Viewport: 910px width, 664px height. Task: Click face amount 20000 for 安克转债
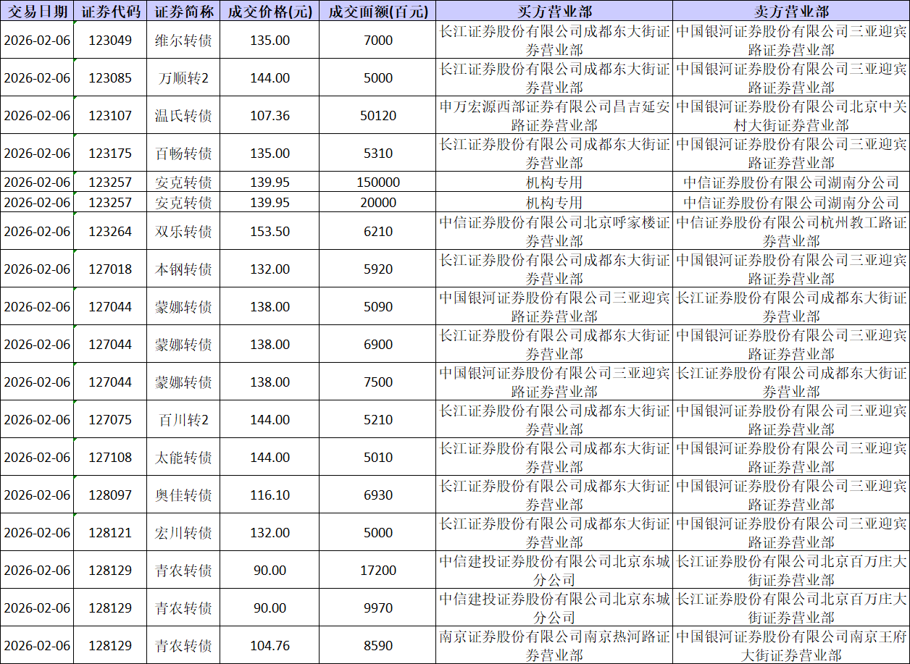point(378,203)
